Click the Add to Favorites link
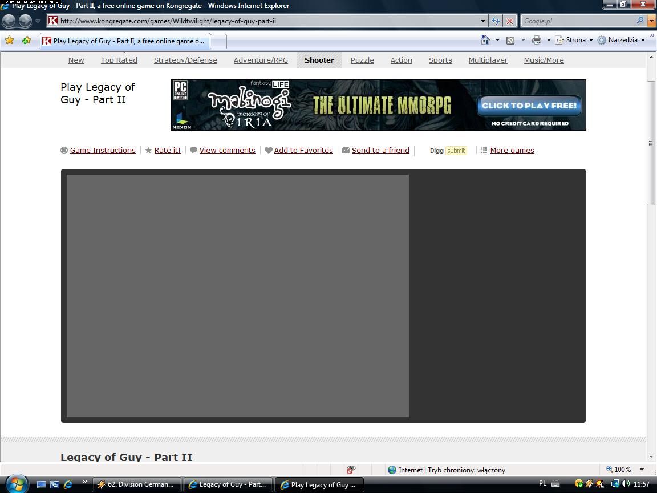 click(x=303, y=151)
